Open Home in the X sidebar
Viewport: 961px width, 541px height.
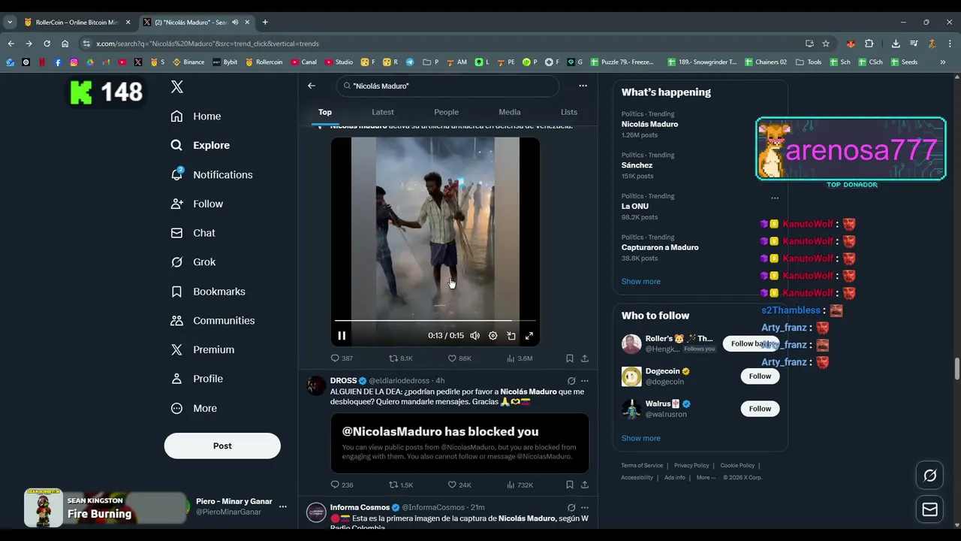click(x=196, y=116)
